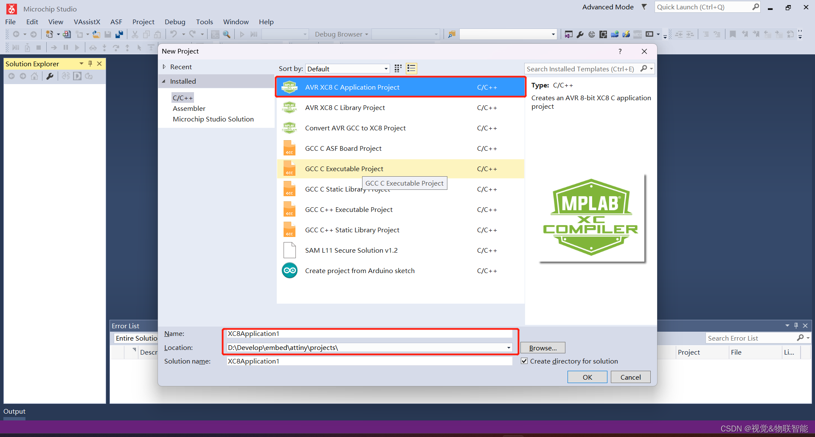This screenshot has width=815, height=437.
Task: Select Microchip Studio Solution category
Action: tap(213, 119)
